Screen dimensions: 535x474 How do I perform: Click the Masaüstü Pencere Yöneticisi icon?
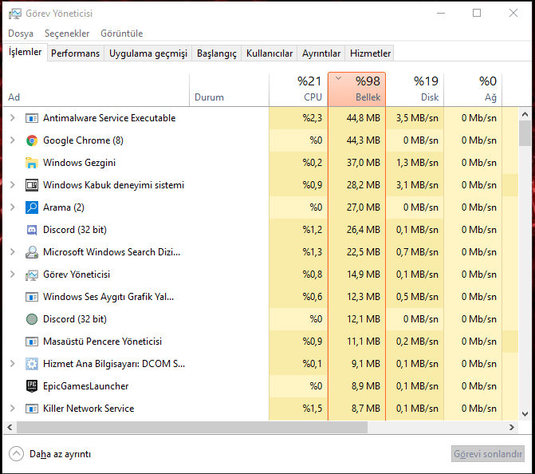coord(32,342)
